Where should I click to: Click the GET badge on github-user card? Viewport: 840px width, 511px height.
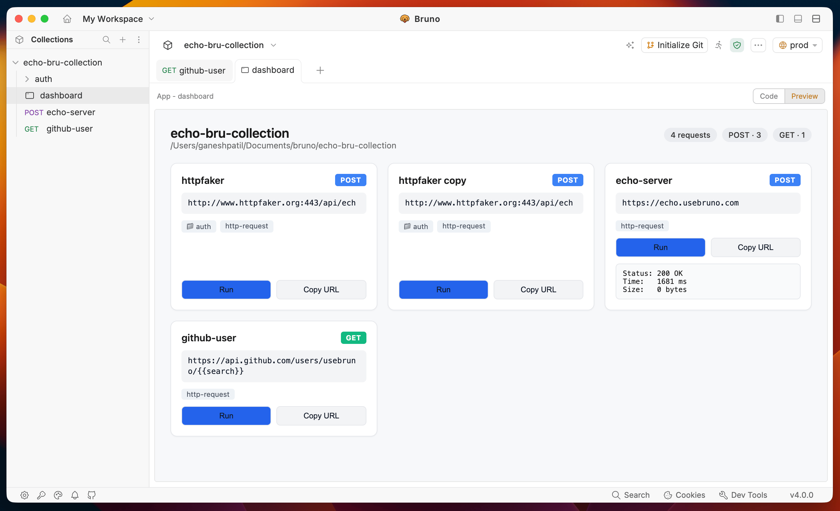(x=353, y=337)
